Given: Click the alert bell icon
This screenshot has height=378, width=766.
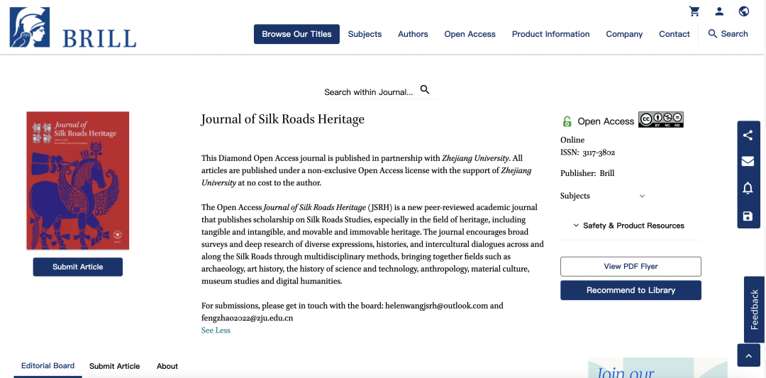Looking at the screenshot, I should (748, 188).
